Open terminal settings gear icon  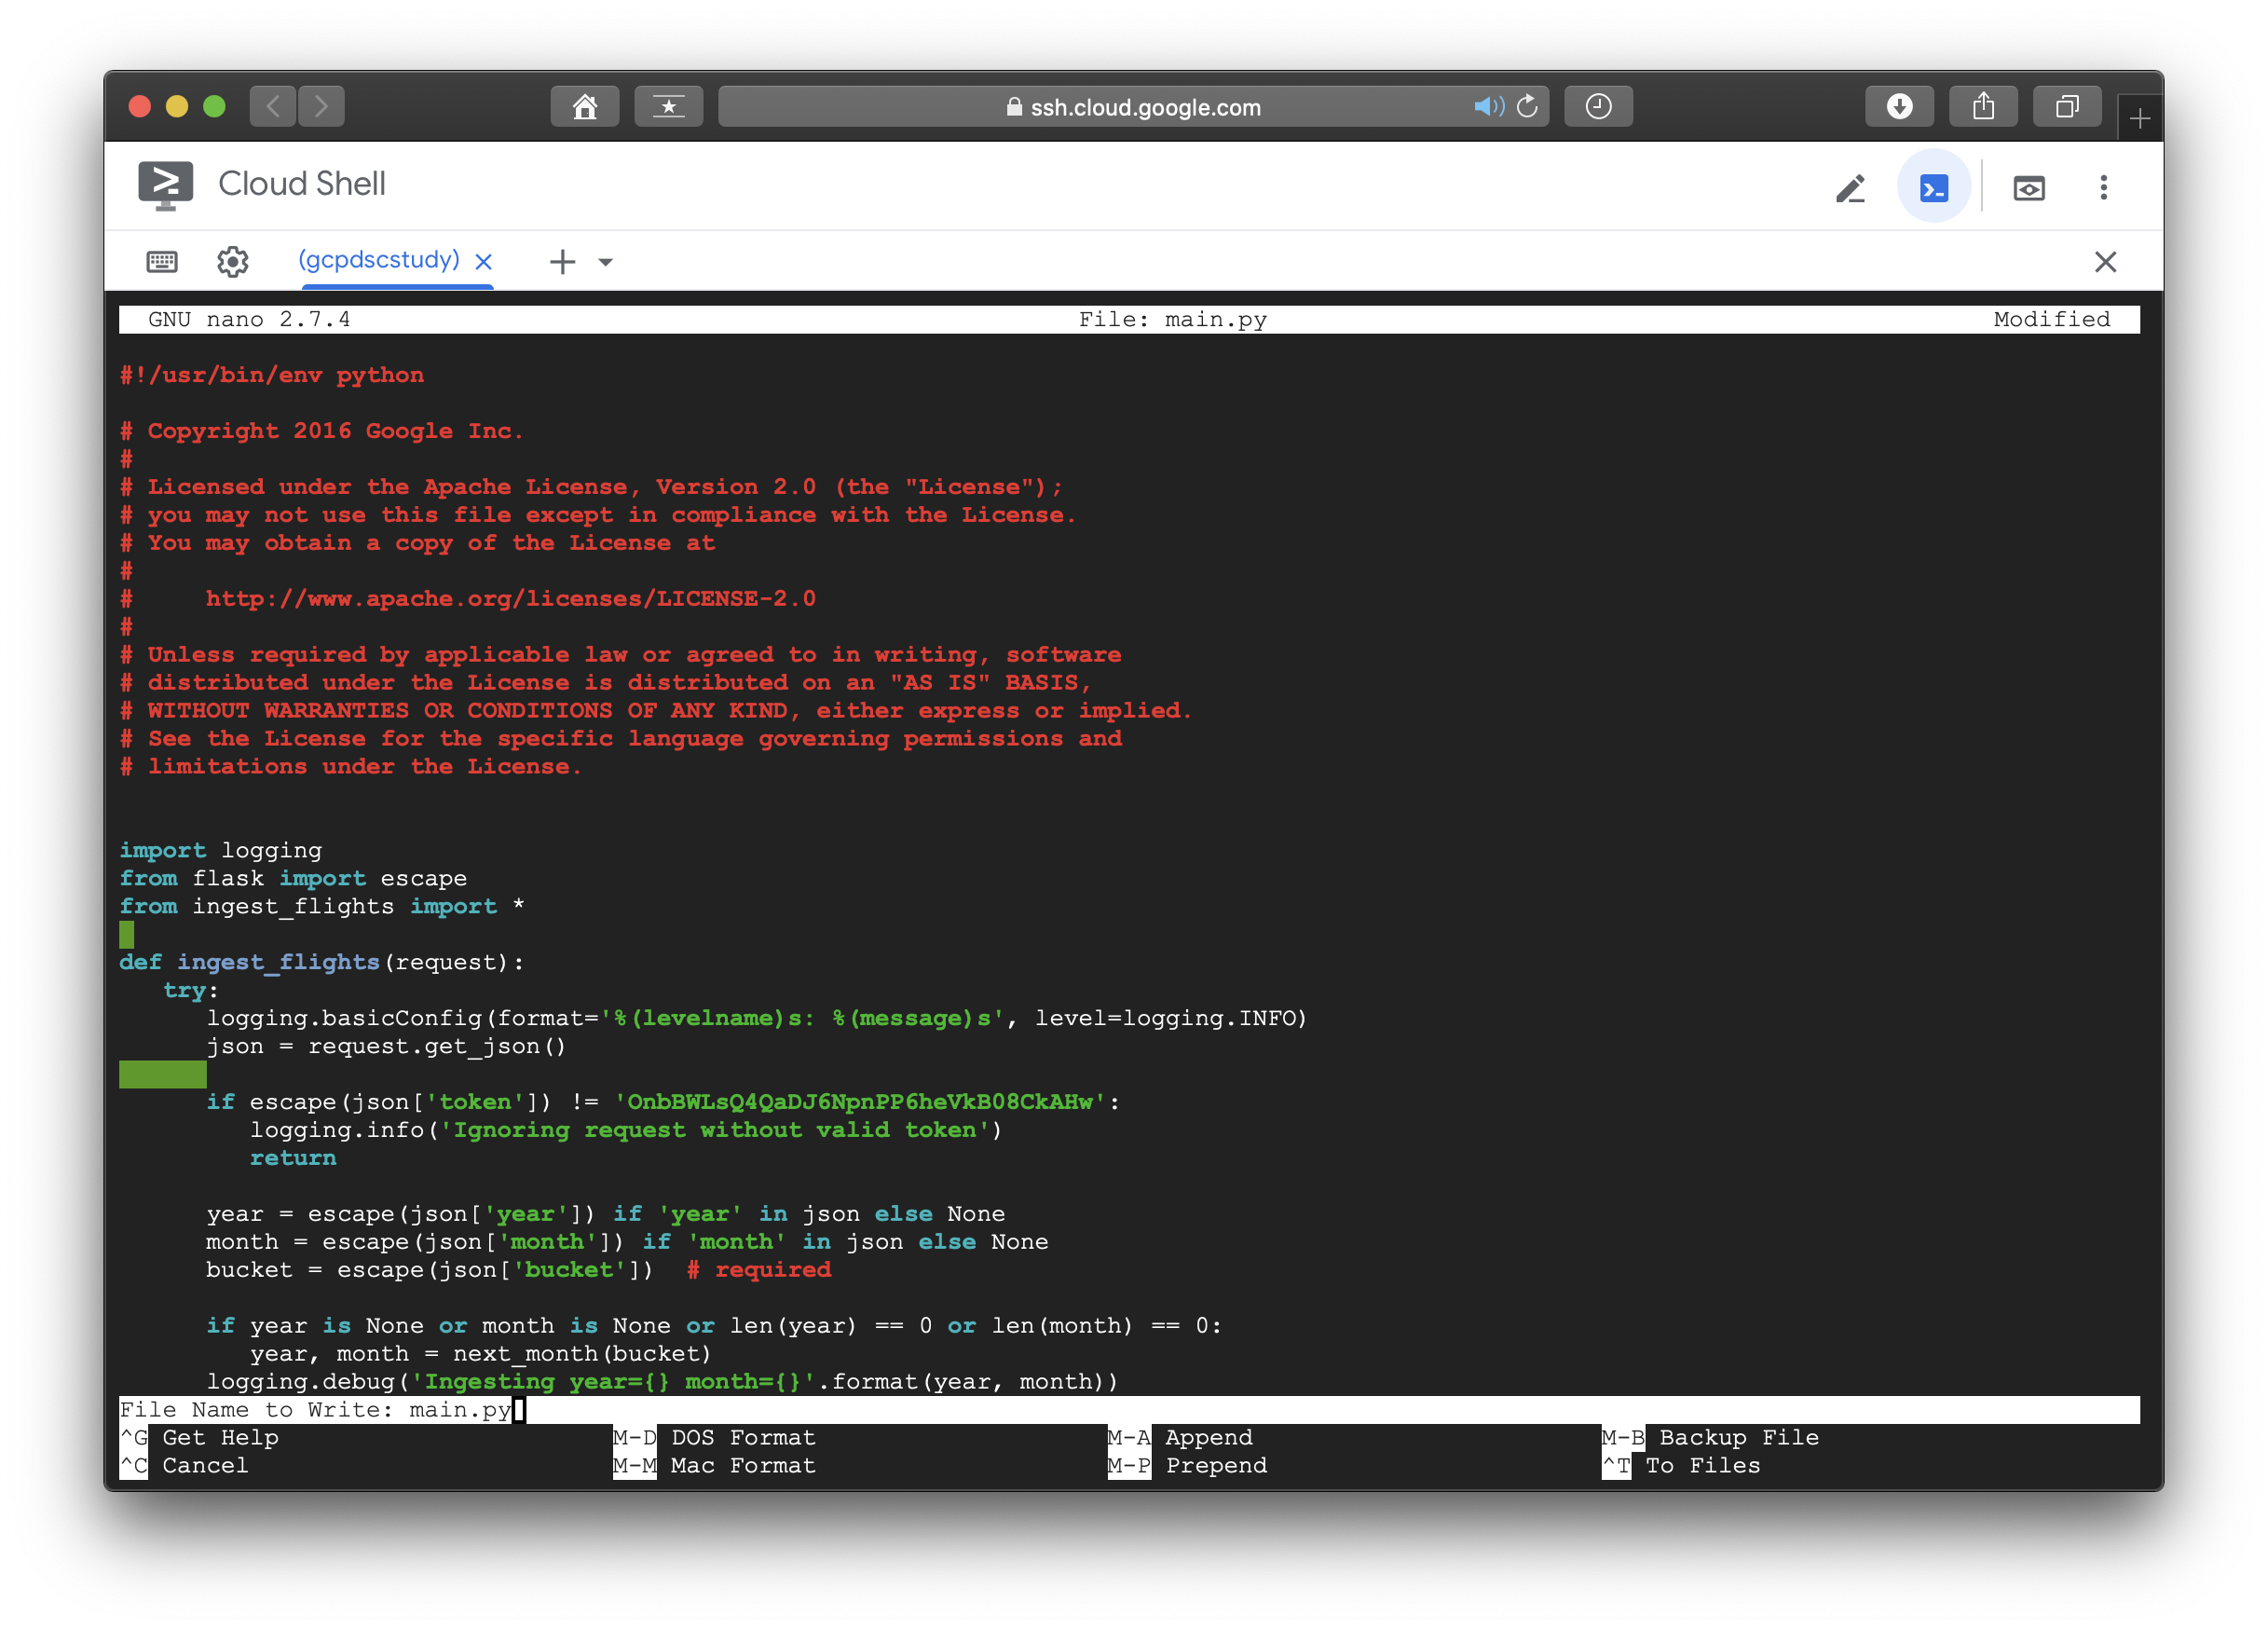(x=233, y=262)
